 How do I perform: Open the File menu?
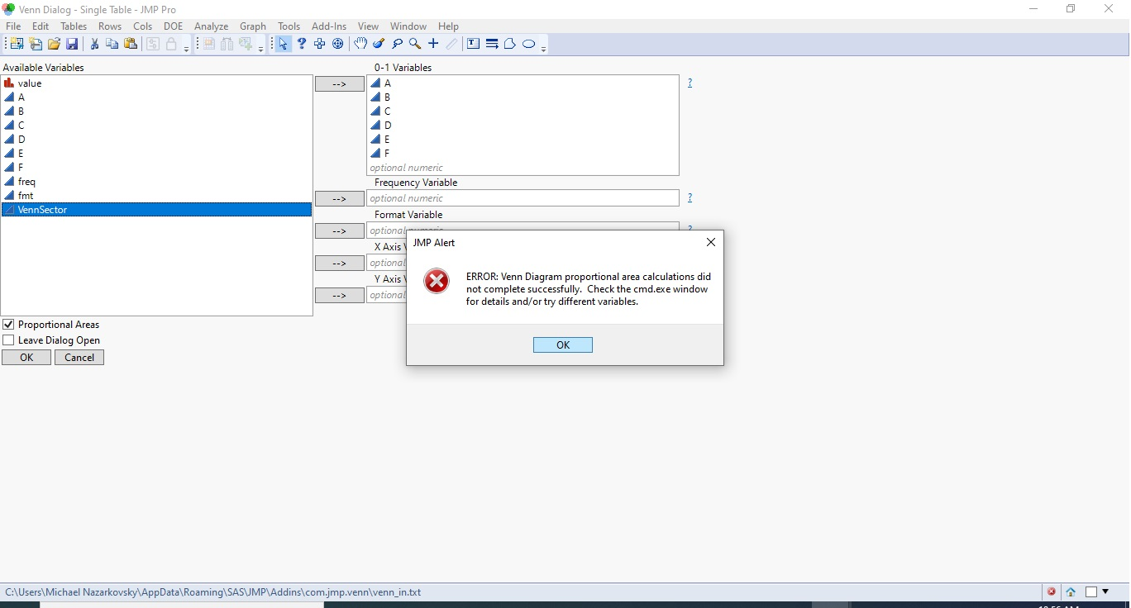(x=13, y=26)
